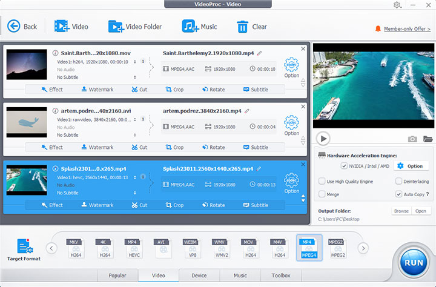436x287 pixels.
Task: Expand subtitle selector for Saint.Barth file
Action: point(135,77)
